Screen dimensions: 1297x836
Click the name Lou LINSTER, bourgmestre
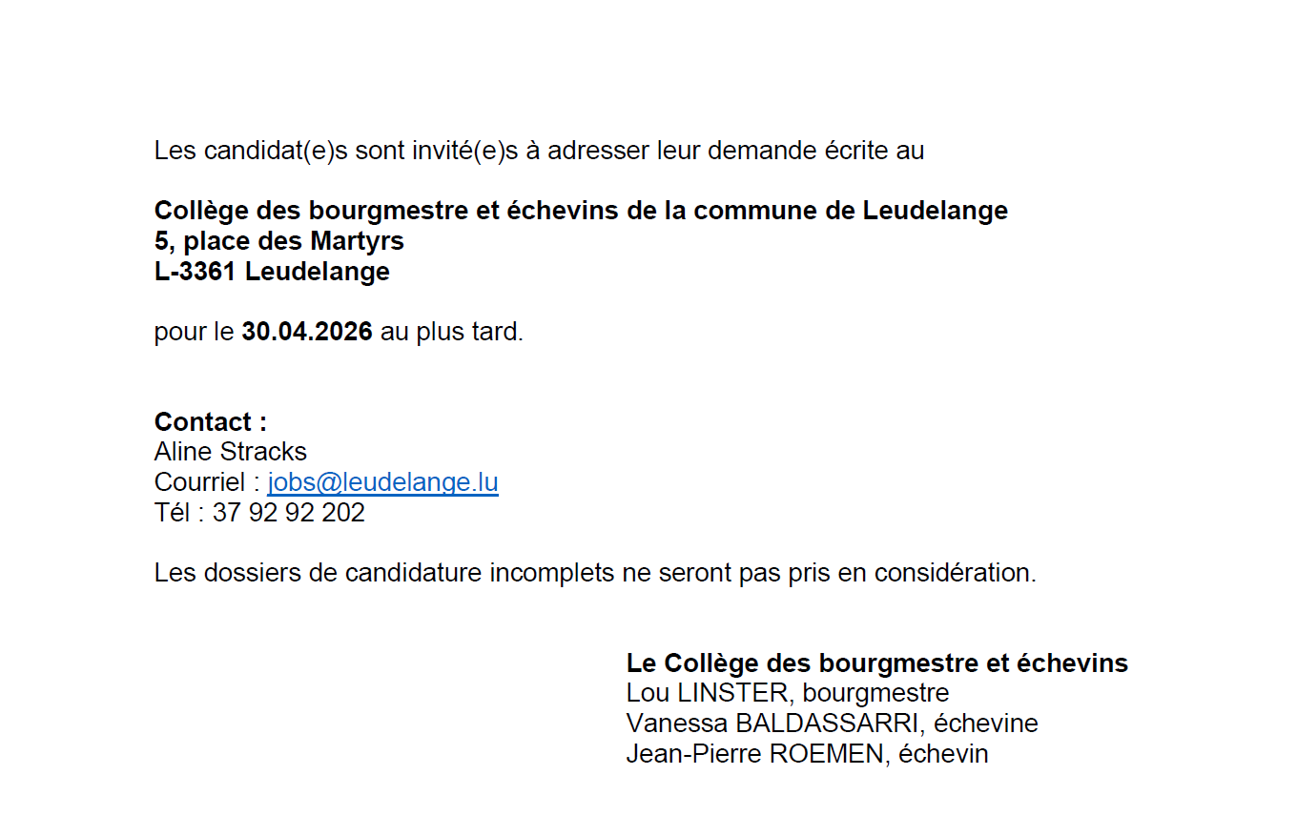point(787,693)
